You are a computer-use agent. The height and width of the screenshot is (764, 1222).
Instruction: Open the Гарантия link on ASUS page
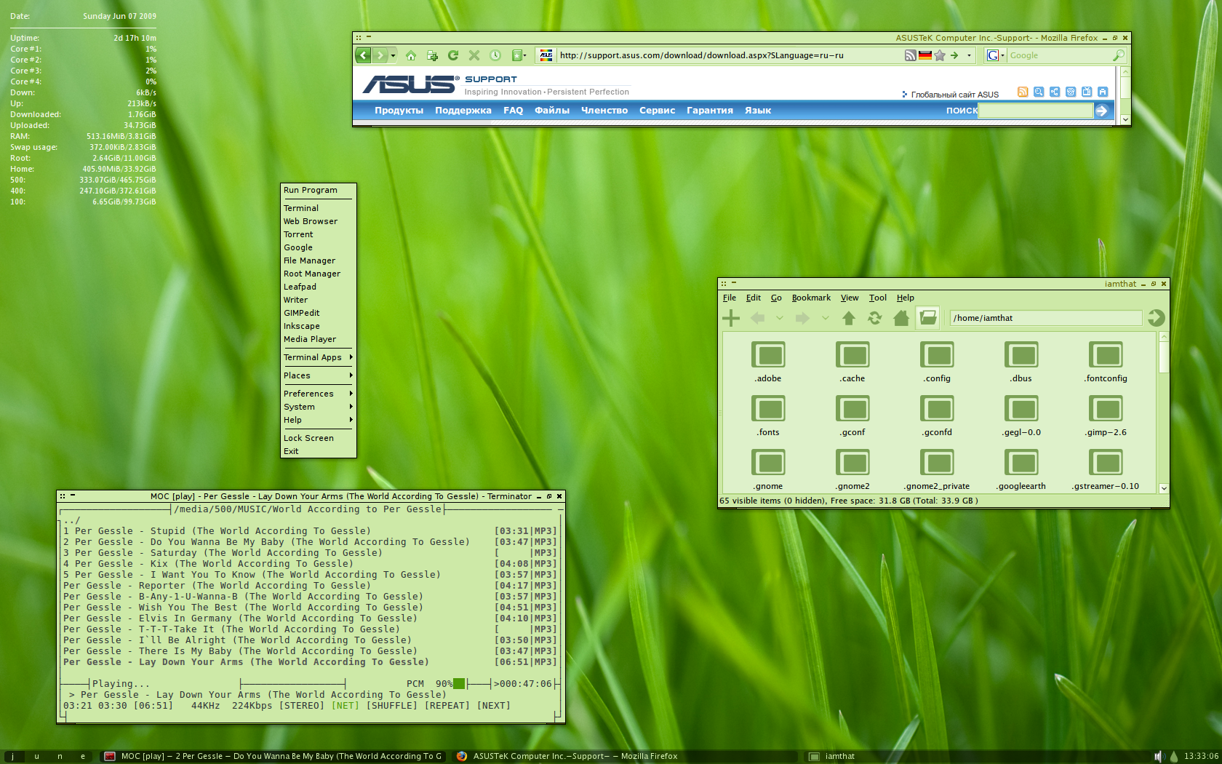click(709, 111)
